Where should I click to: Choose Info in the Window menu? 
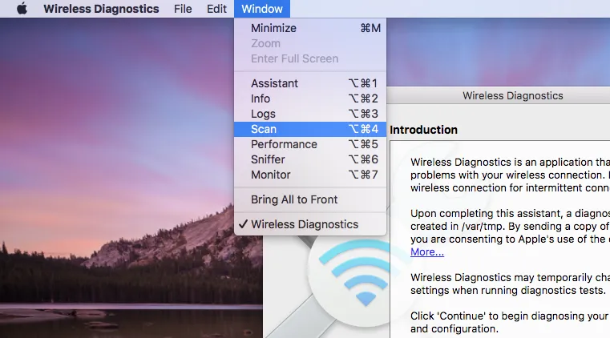point(261,99)
